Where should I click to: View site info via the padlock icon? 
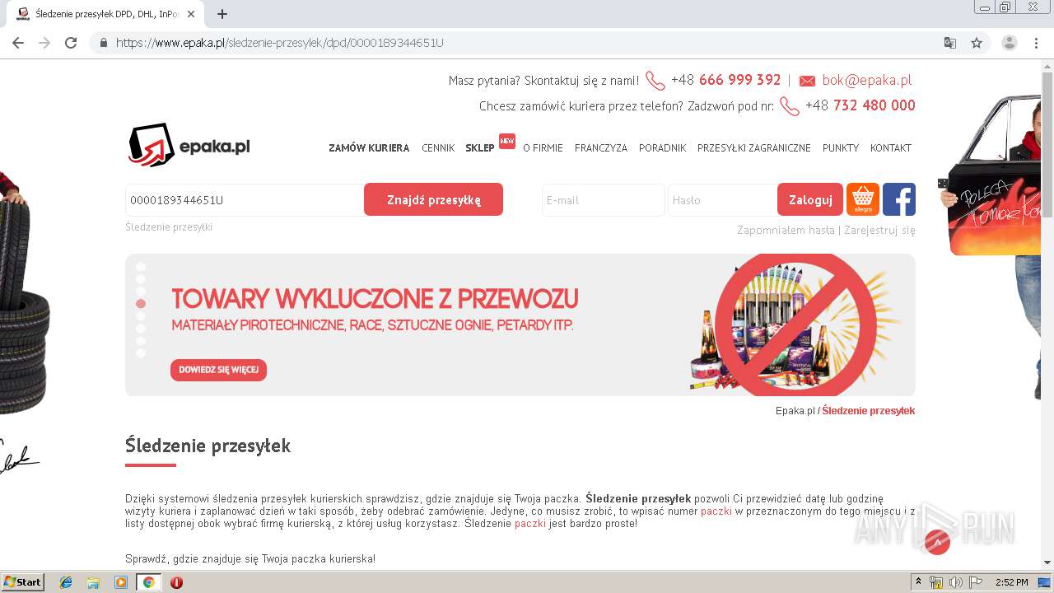104,43
